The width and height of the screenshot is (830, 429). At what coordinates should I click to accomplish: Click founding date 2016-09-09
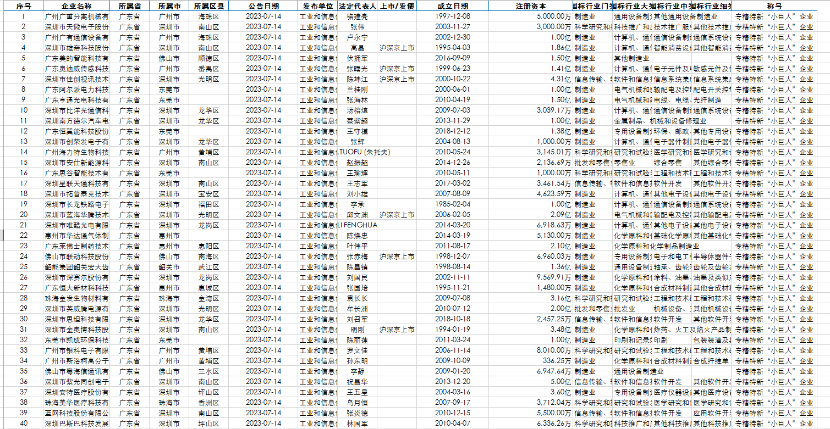point(453,58)
